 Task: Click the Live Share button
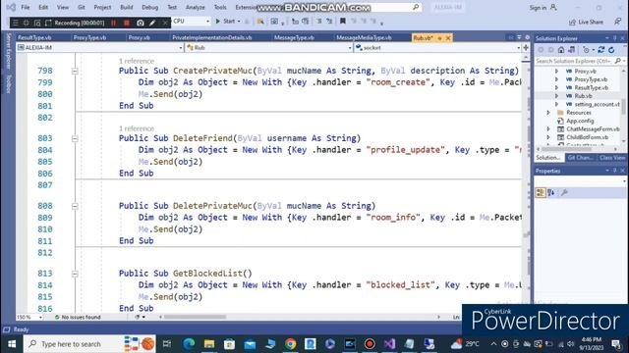point(586,22)
